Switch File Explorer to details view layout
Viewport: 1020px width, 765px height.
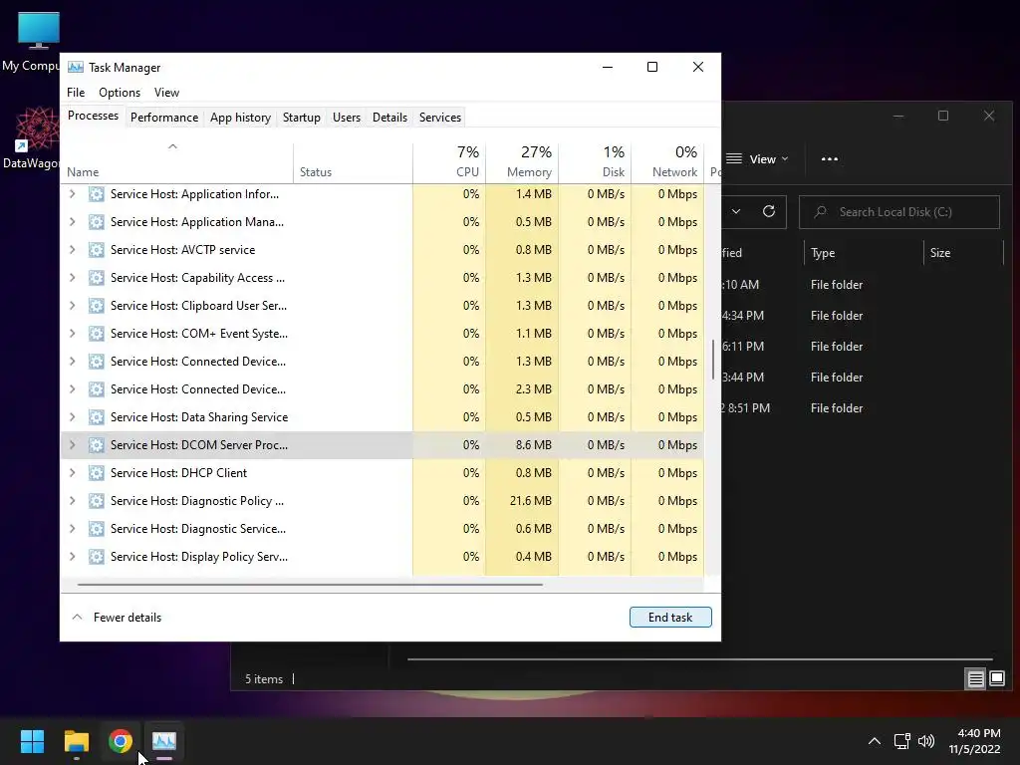point(976,679)
